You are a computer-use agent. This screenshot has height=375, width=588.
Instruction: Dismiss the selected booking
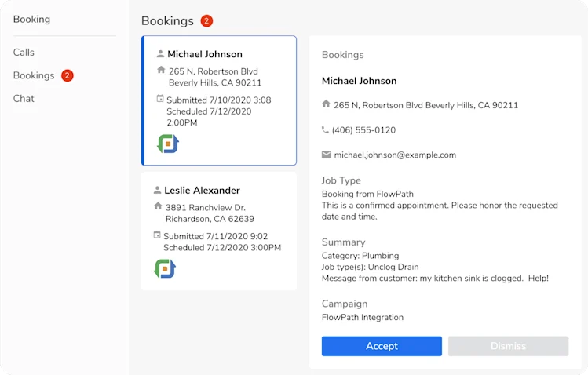[508, 346]
